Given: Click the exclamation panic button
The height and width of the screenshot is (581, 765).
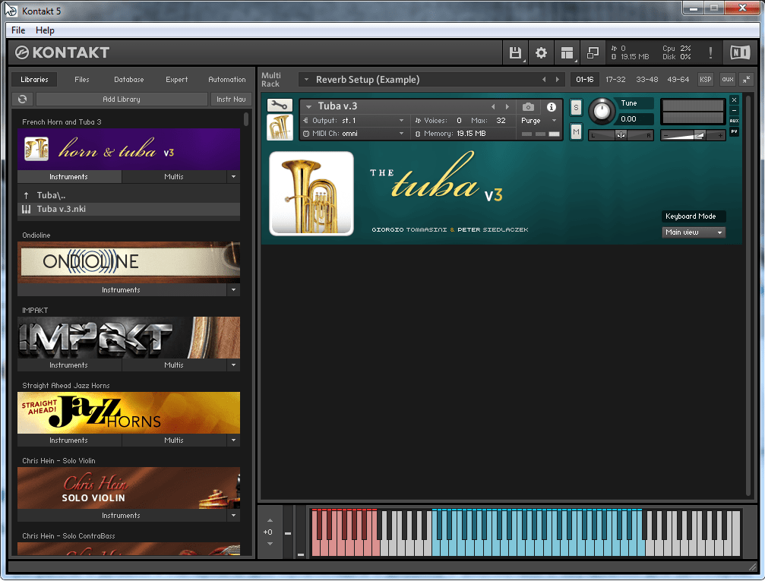Looking at the screenshot, I should pos(710,52).
